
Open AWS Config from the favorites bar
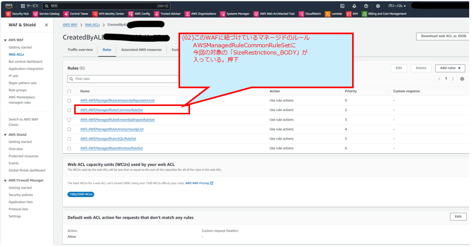pyautogui.click(x=139, y=14)
